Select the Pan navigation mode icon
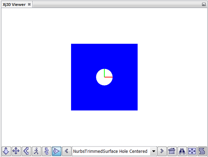Screen dimensions: 208x157 tap(16, 151)
